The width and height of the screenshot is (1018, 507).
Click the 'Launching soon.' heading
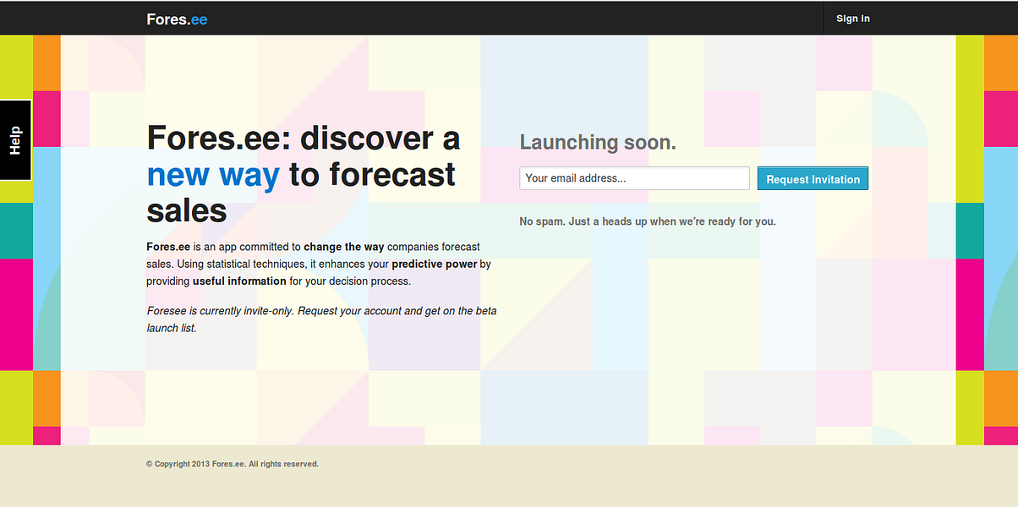click(598, 142)
